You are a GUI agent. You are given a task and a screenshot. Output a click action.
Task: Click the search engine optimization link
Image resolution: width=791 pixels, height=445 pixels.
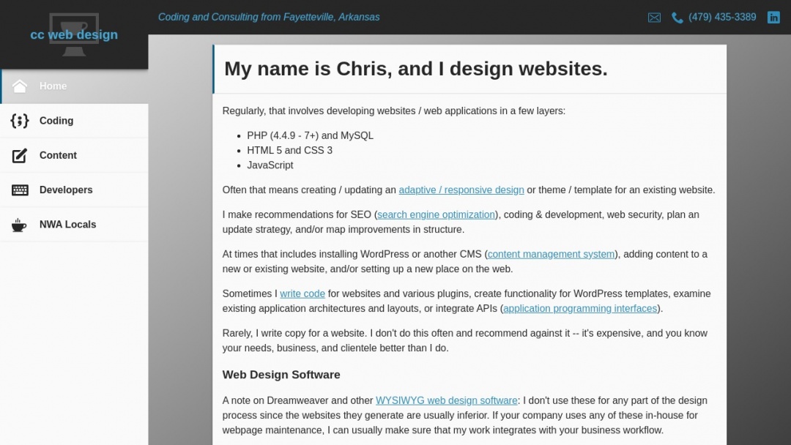(x=436, y=214)
